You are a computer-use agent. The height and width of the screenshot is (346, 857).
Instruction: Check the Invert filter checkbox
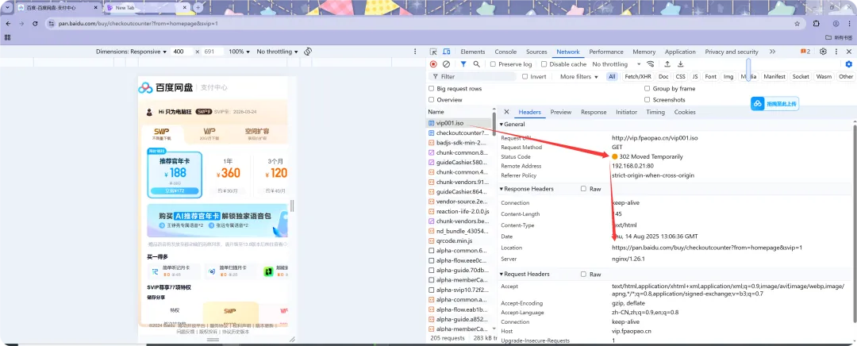525,76
